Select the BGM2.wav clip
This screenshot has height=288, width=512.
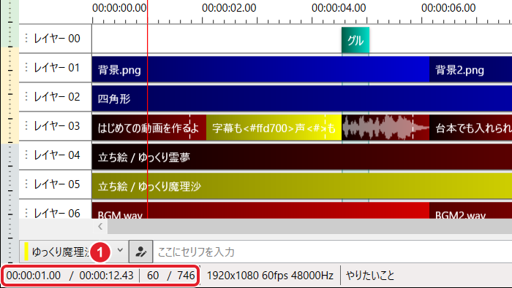(x=470, y=211)
